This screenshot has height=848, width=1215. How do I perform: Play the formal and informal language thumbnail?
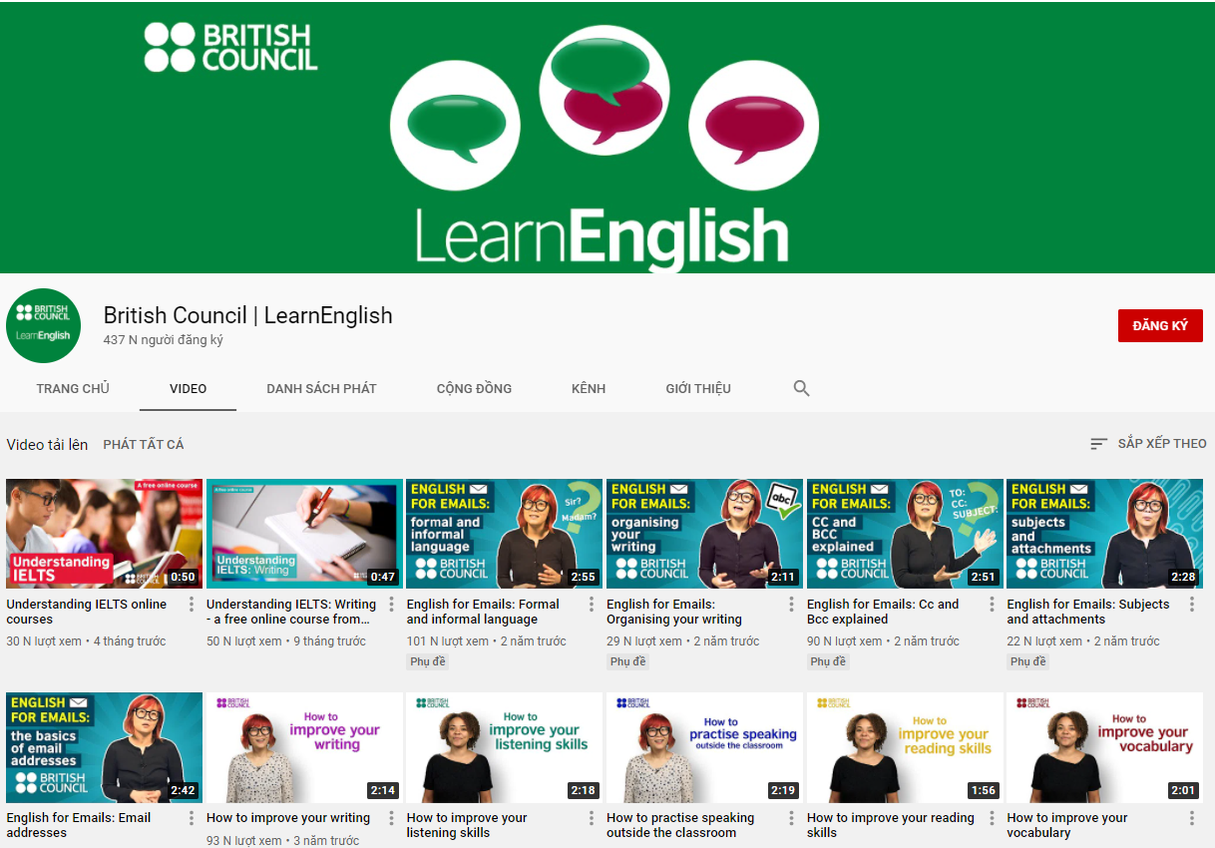click(505, 534)
